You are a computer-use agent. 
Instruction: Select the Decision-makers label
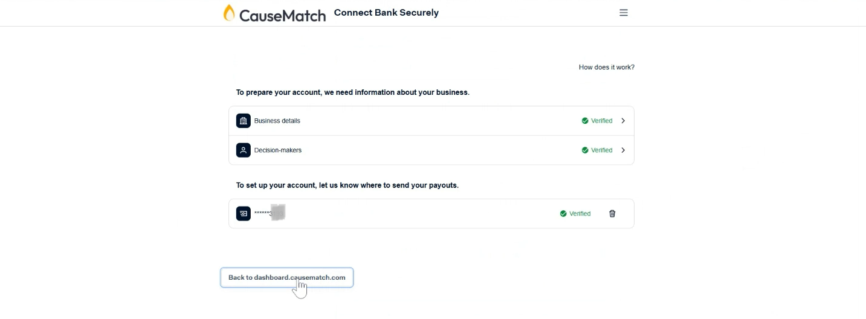tap(277, 150)
